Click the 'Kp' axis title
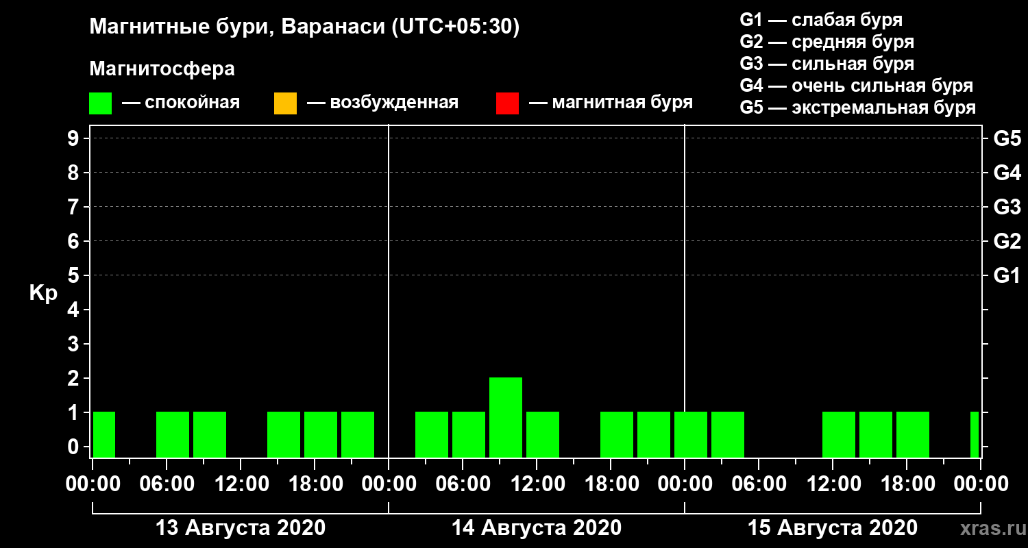 (x=43, y=292)
